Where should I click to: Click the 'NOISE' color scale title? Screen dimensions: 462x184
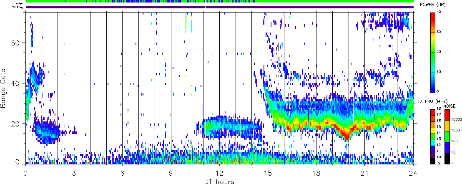tap(450, 106)
